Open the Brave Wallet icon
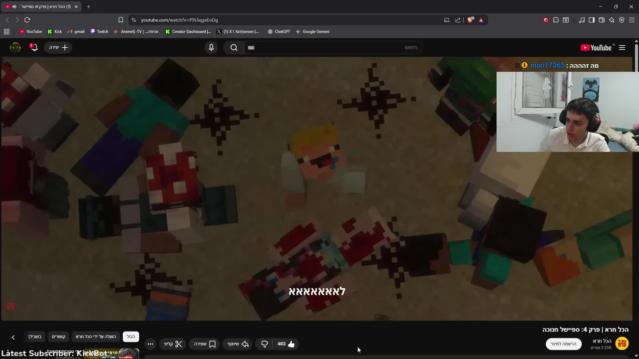Viewport: 639px width, 359px height. [x=602, y=20]
